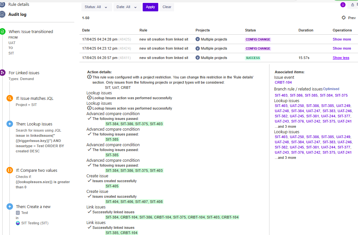Go to Prev page of results
This screenshot has height=235, width=358.
tap(352, 18)
